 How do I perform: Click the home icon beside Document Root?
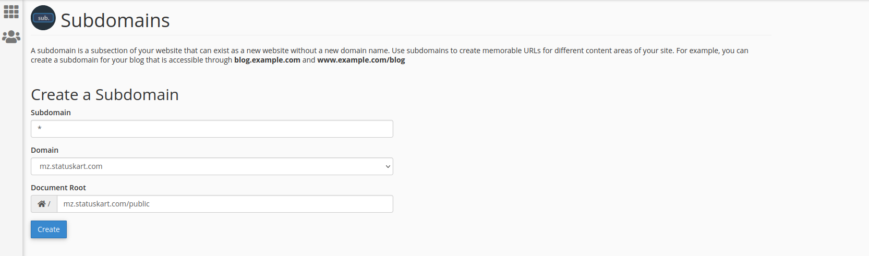coord(41,204)
